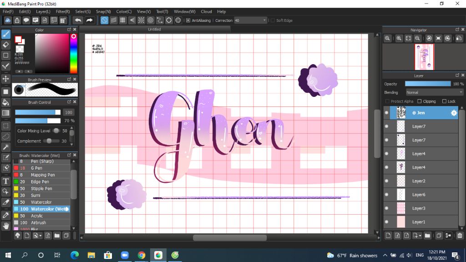Select the Acrylic brush

(x=41, y=216)
